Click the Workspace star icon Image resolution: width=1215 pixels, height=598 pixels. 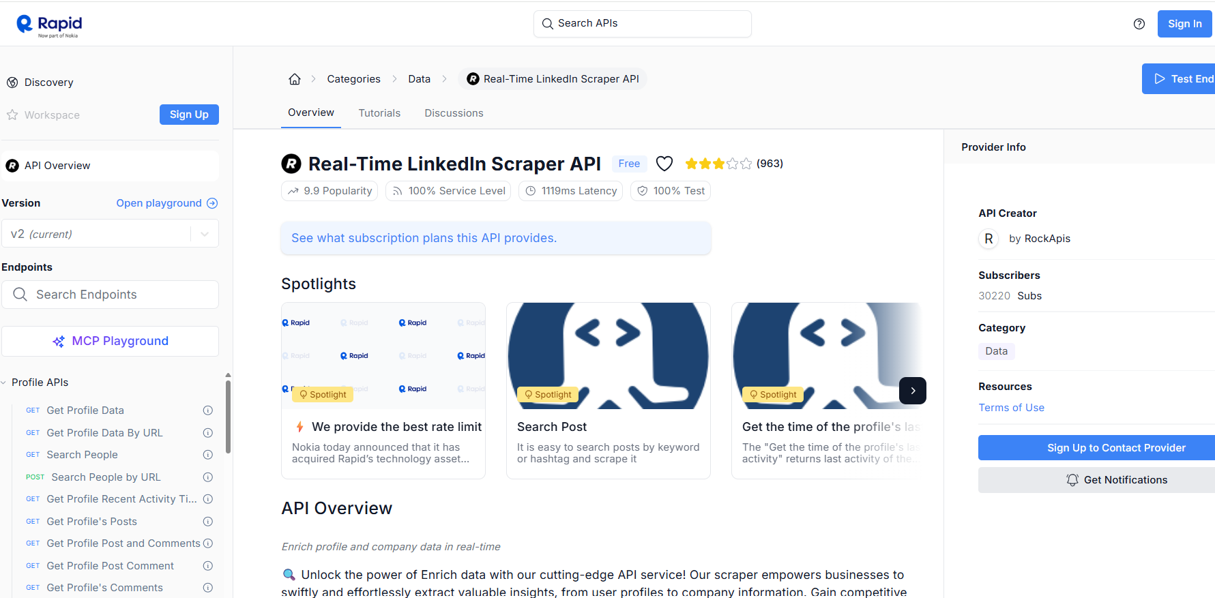click(12, 115)
